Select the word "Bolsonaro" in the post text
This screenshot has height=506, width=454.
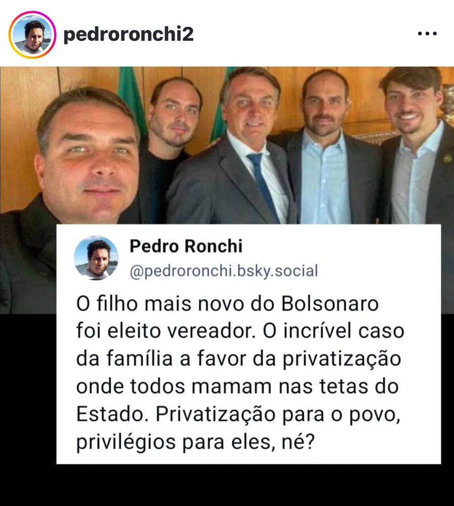(x=330, y=304)
